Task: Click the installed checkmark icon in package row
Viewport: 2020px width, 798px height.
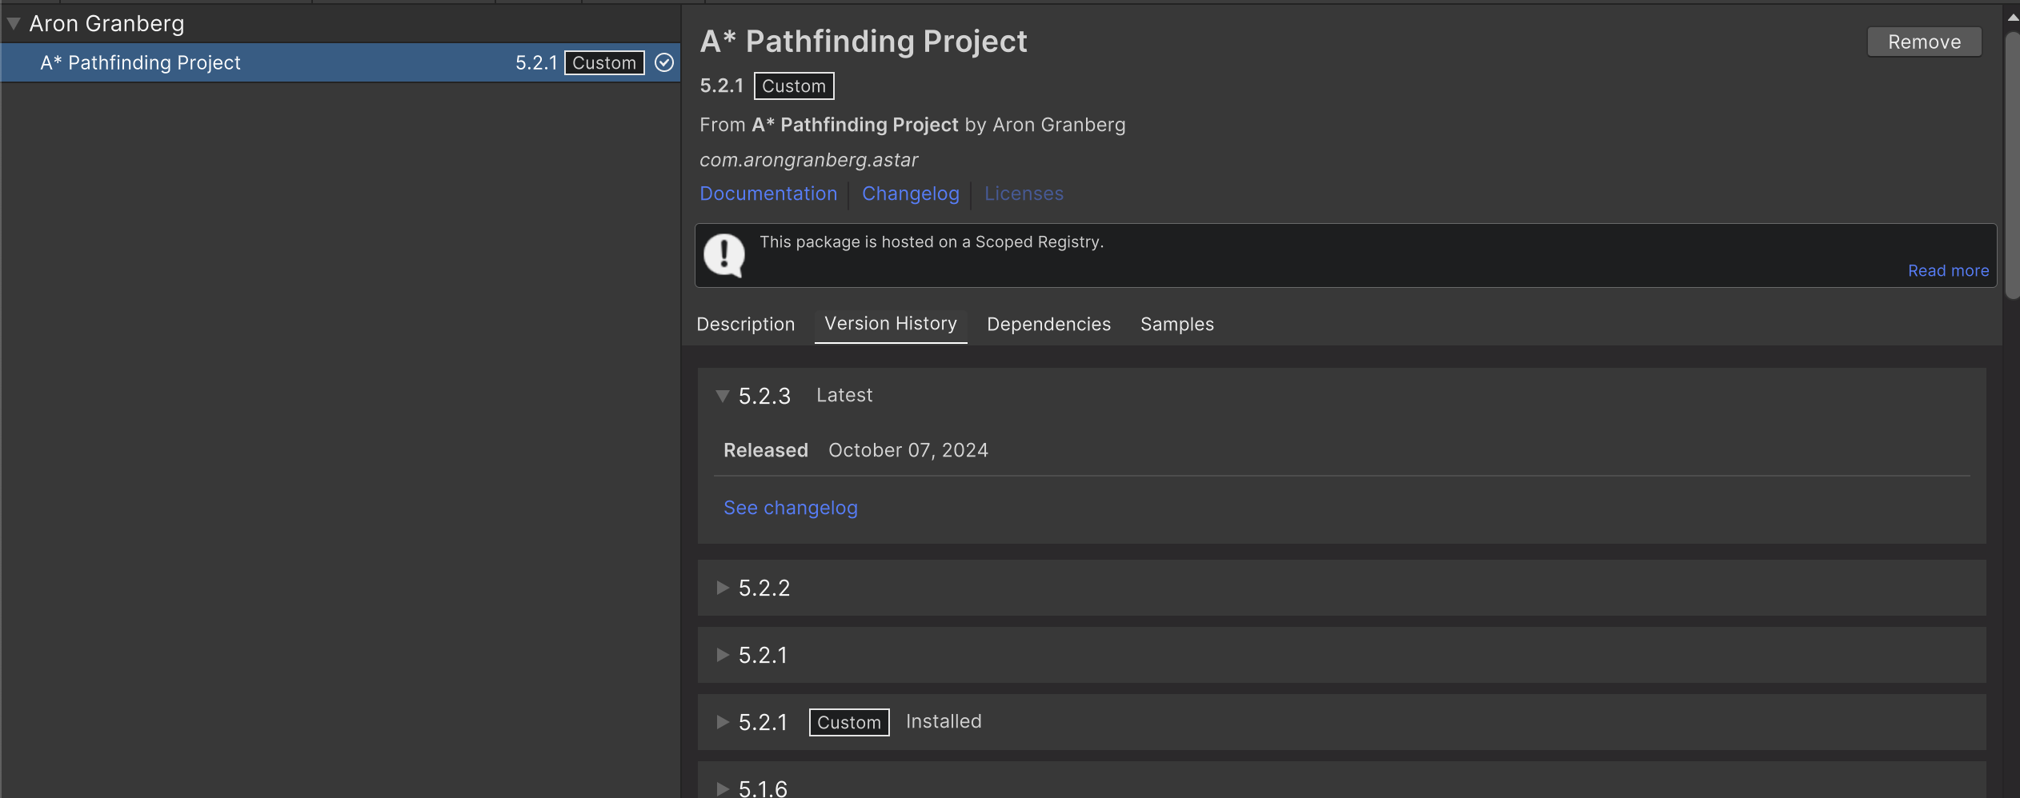Action: pos(664,62)
